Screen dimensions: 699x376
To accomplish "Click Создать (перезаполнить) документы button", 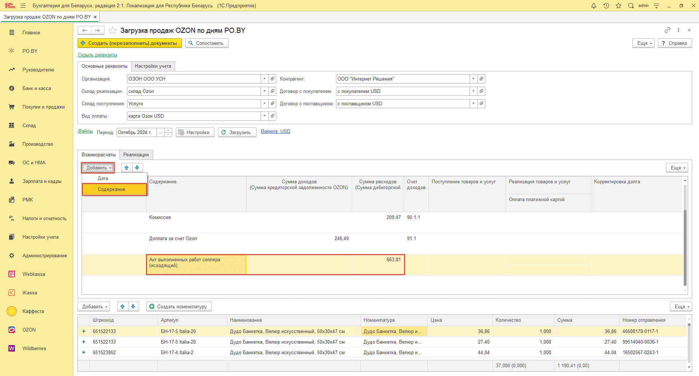I will 130,43.
